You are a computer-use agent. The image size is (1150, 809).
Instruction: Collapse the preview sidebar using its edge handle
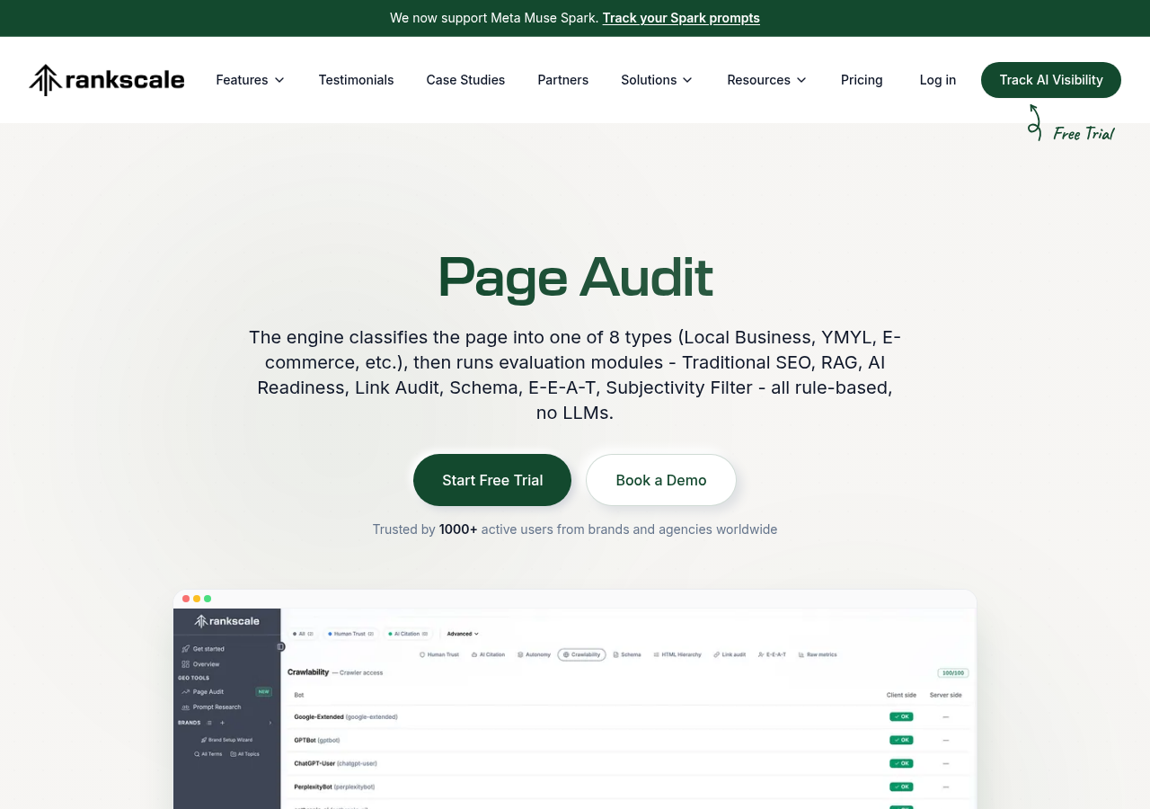(x=280, y=646)
